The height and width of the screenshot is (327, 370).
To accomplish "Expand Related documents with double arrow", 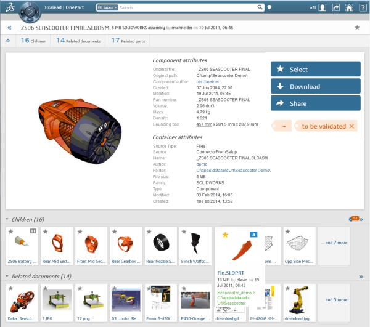I will 361,277.
